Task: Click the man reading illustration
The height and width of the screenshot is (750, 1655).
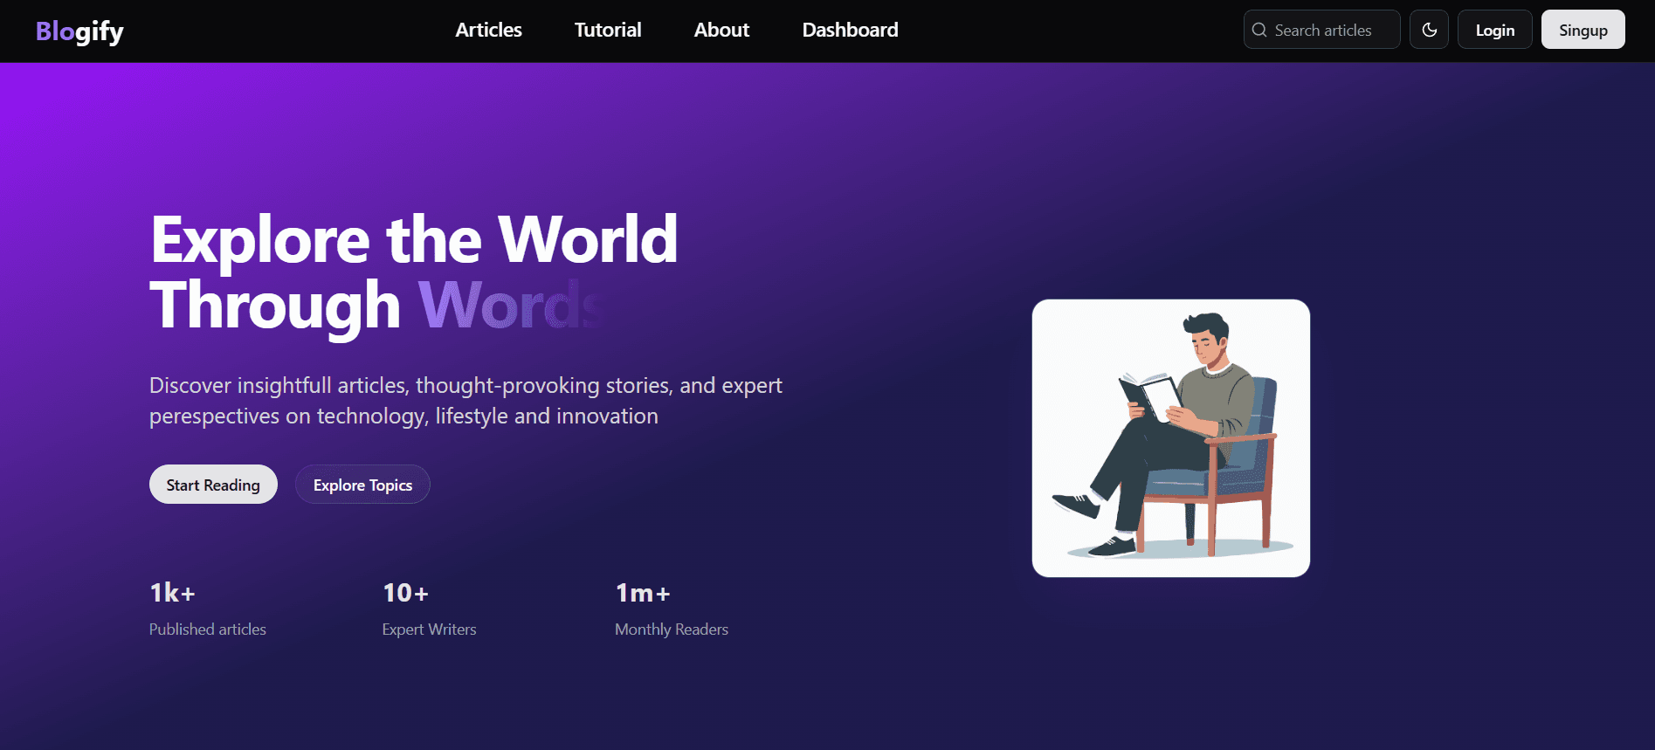Action: coord(1170,438)
